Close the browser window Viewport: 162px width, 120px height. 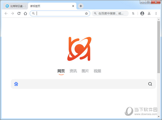tap(156, 2)
